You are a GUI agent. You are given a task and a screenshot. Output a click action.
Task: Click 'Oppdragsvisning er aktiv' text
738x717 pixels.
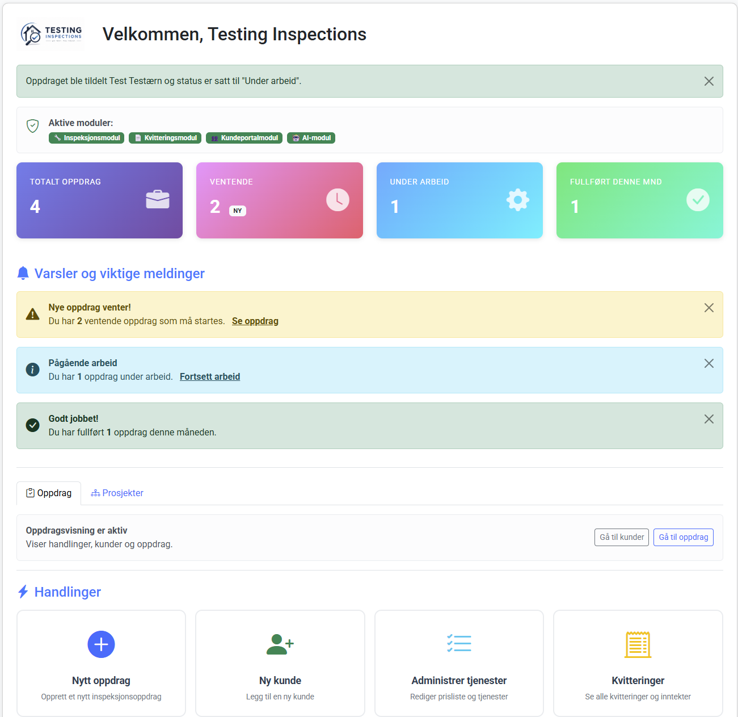point(77,531)
